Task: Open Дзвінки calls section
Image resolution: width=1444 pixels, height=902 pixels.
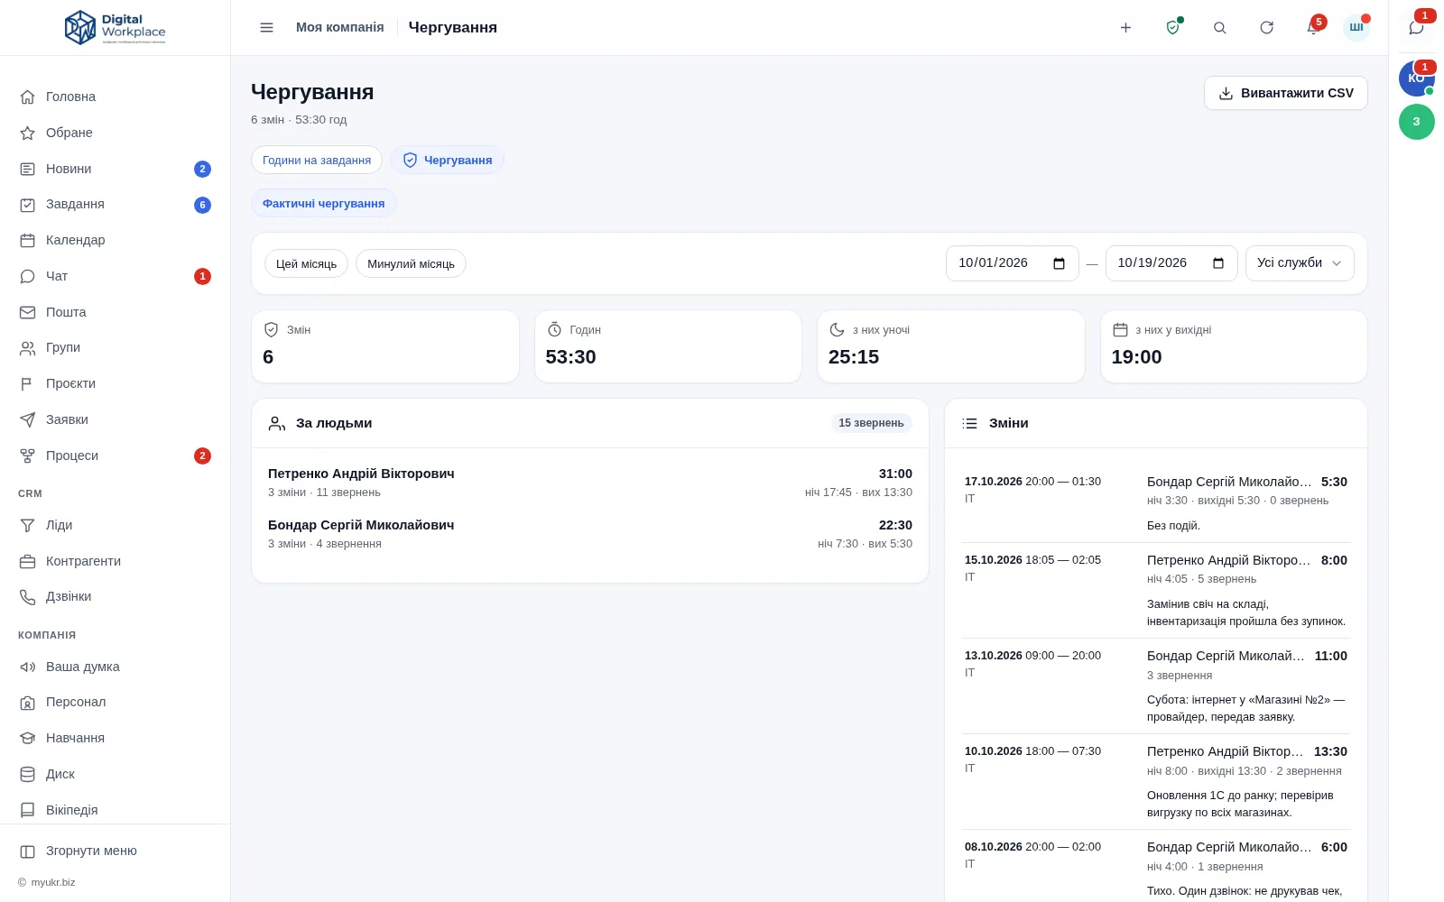Action: (115, 596)
